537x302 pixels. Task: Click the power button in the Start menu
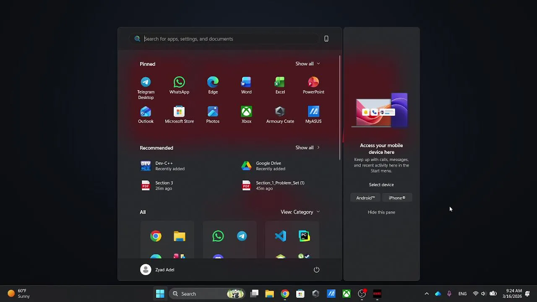317,270
